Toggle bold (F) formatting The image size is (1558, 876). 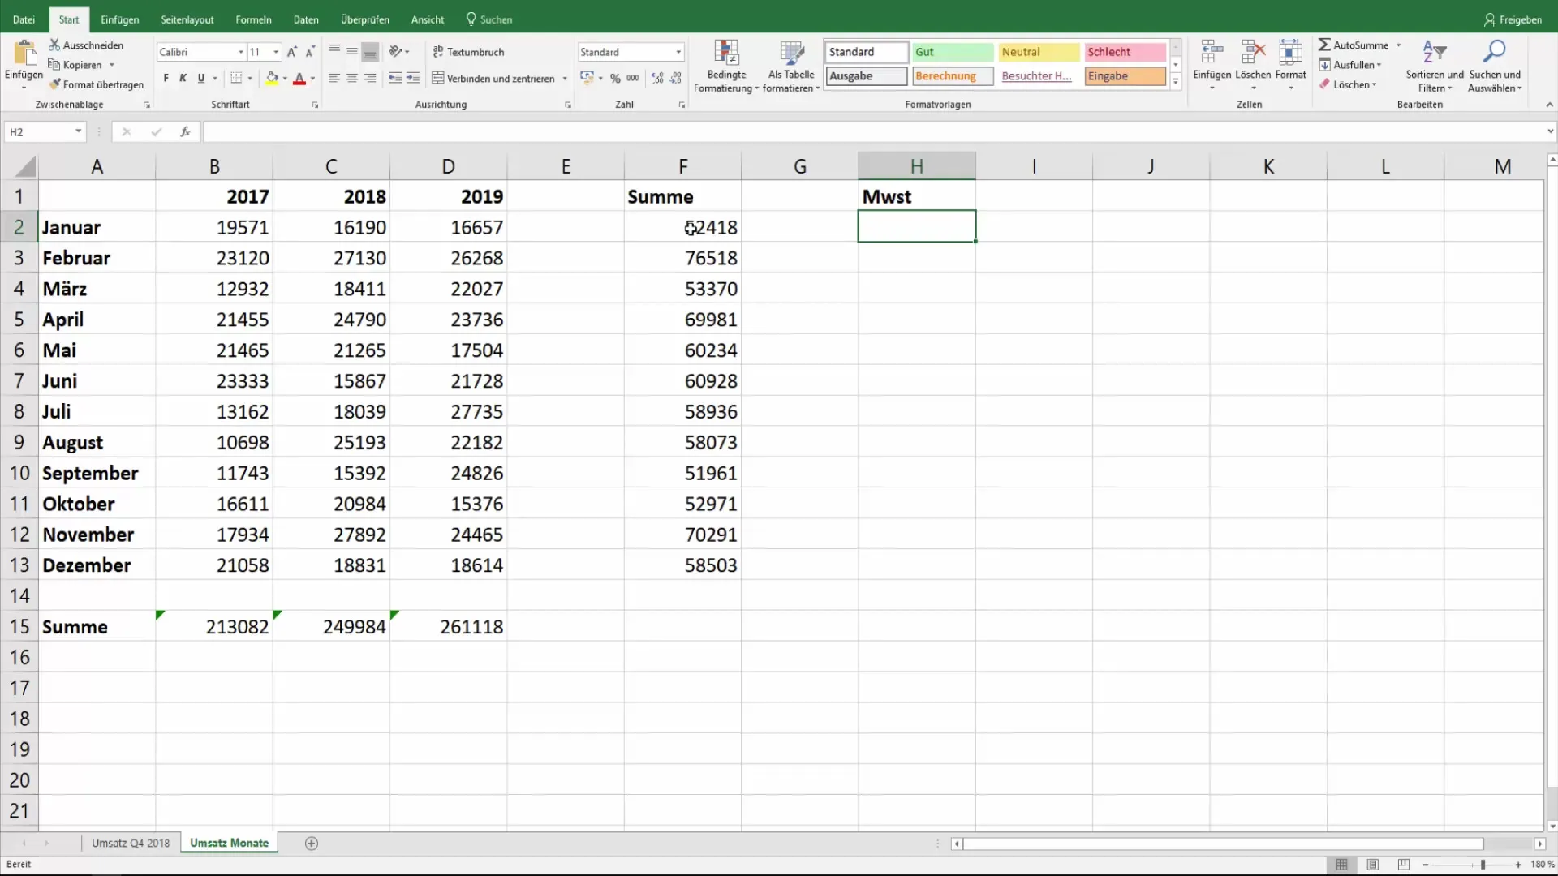[x=166, y=79]
